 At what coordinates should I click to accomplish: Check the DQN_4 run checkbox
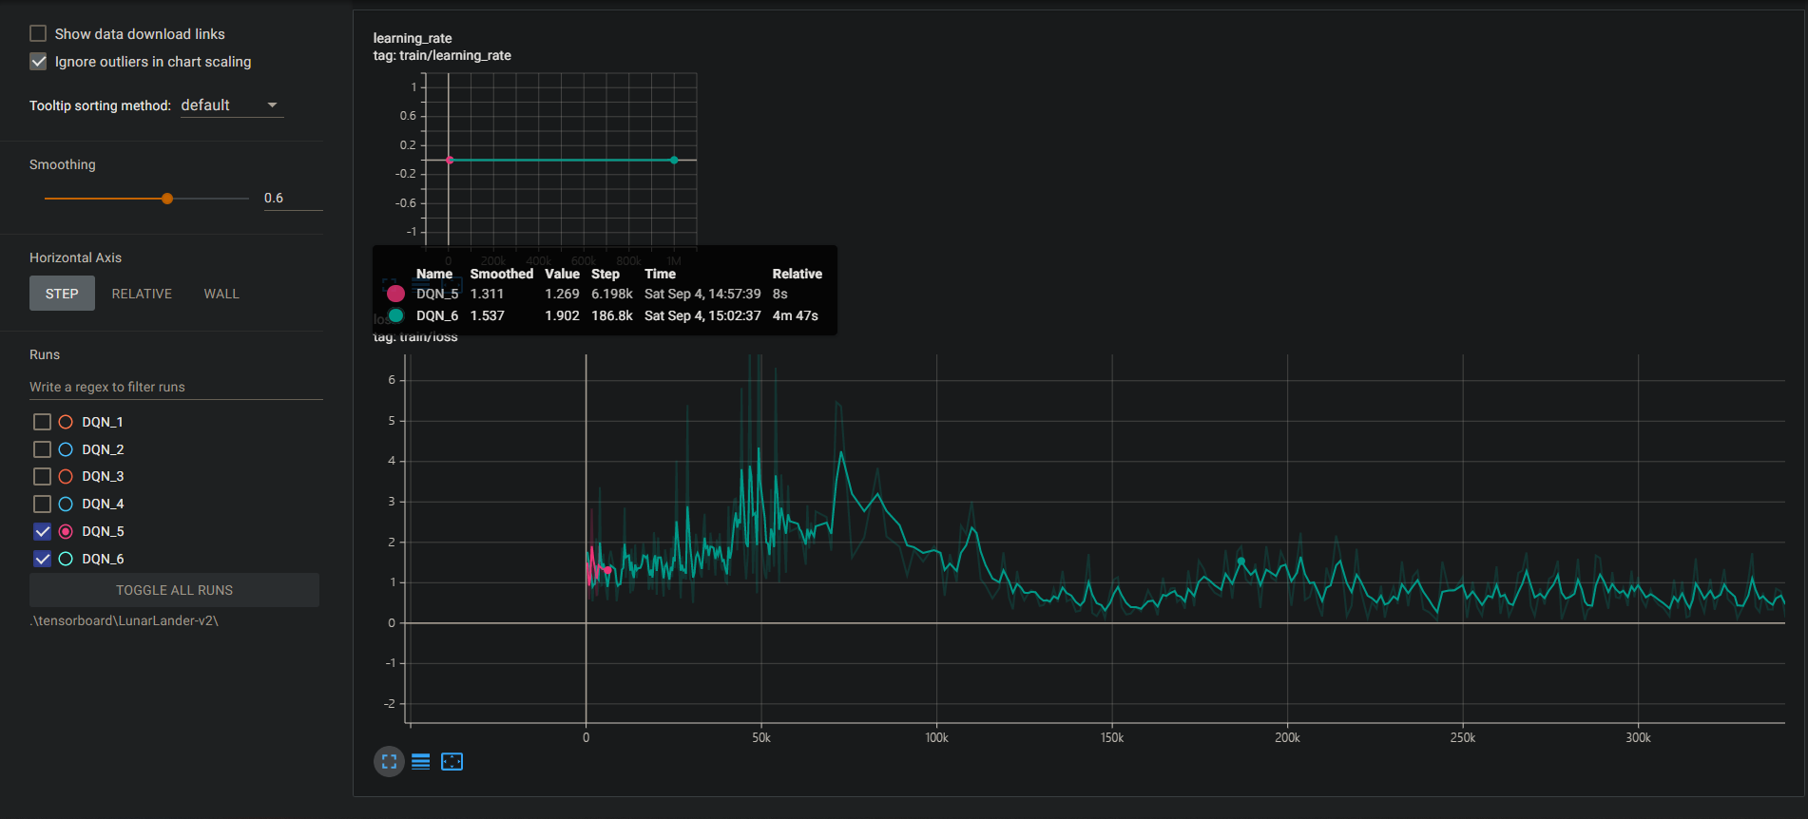[42, 504]
